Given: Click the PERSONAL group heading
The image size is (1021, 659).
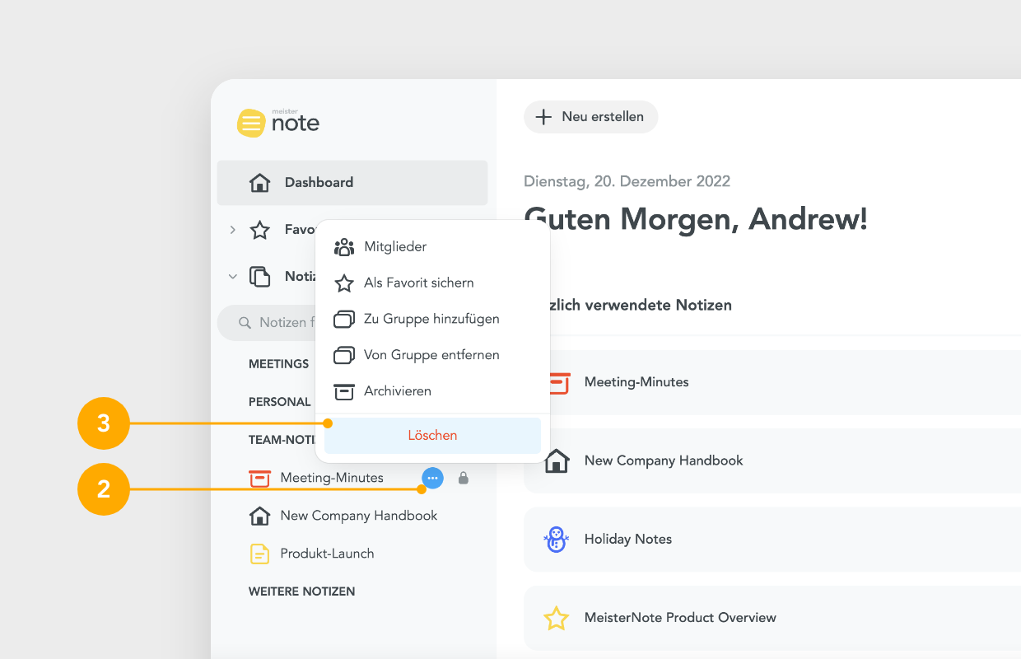Looking at the screenshot, I should 279,402.
